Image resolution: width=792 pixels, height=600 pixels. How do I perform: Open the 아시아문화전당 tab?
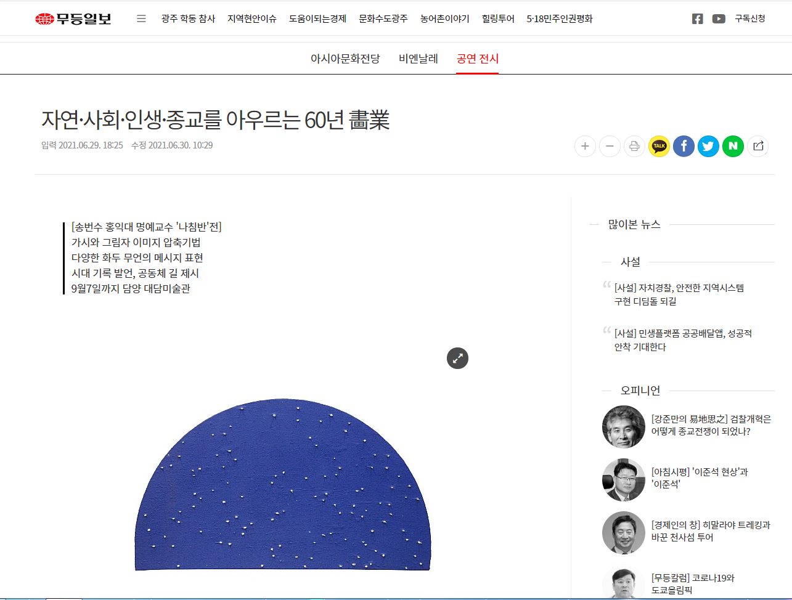pos(345,59)
